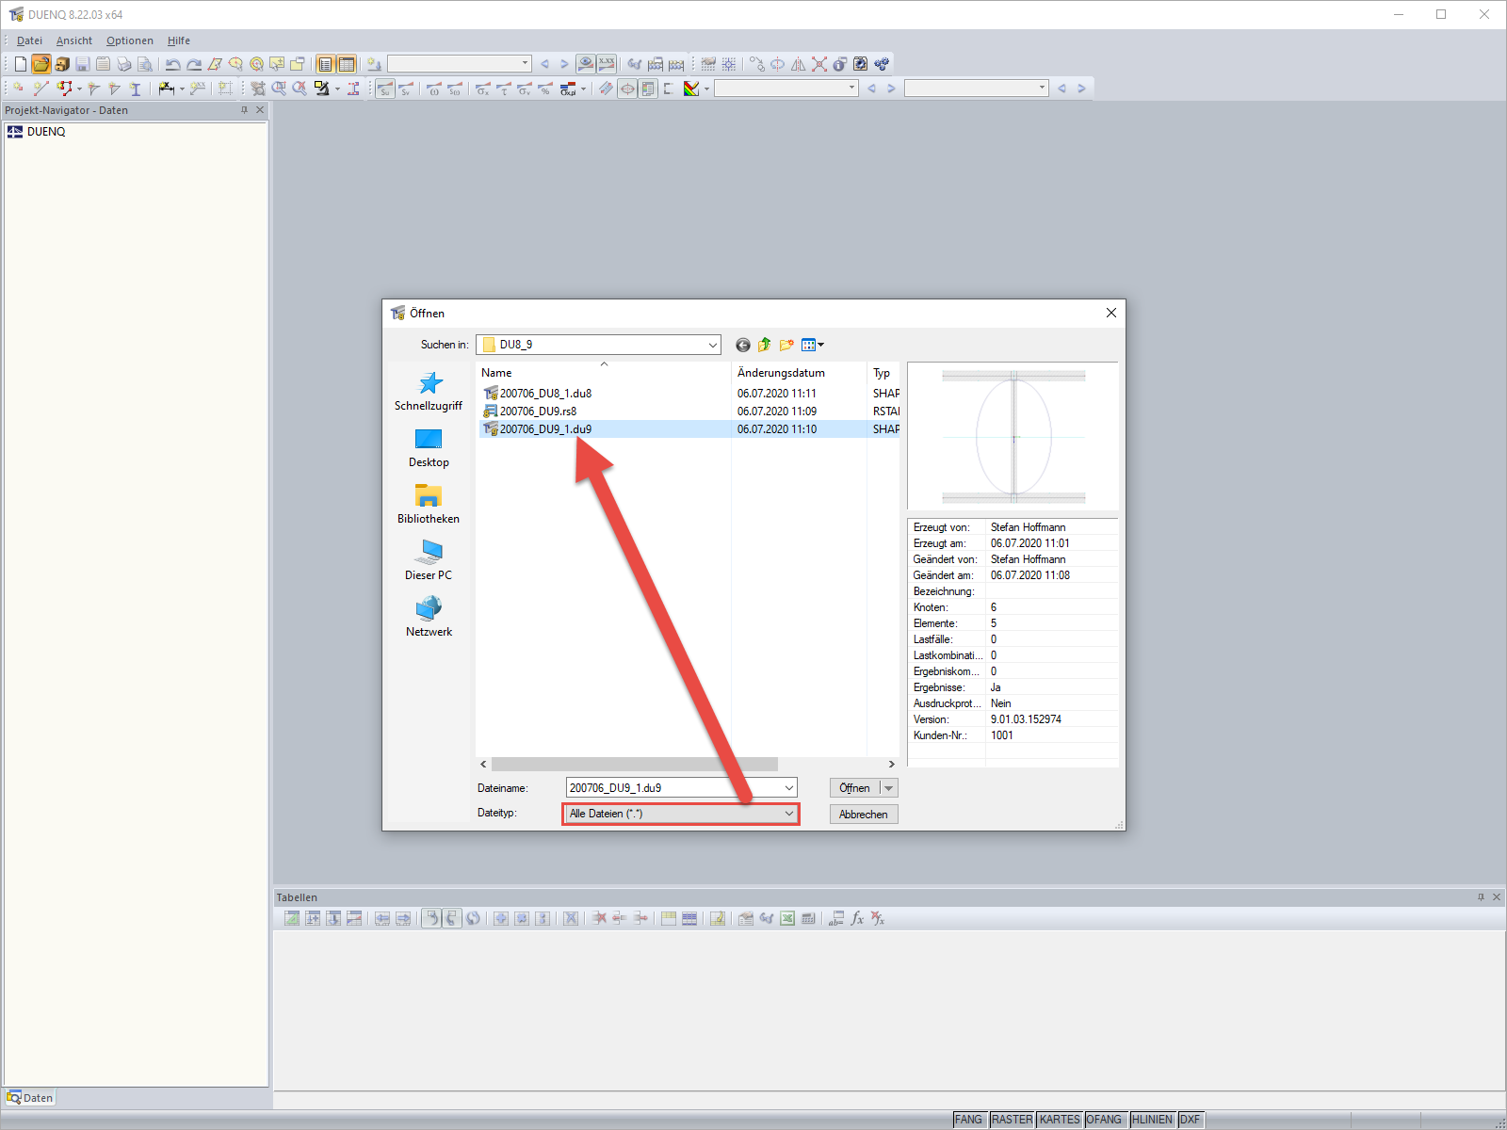The height and width of the screenshot is (1130, 1507).
Task: Click the Abbrechen button
Action: (x=864, y=815)
